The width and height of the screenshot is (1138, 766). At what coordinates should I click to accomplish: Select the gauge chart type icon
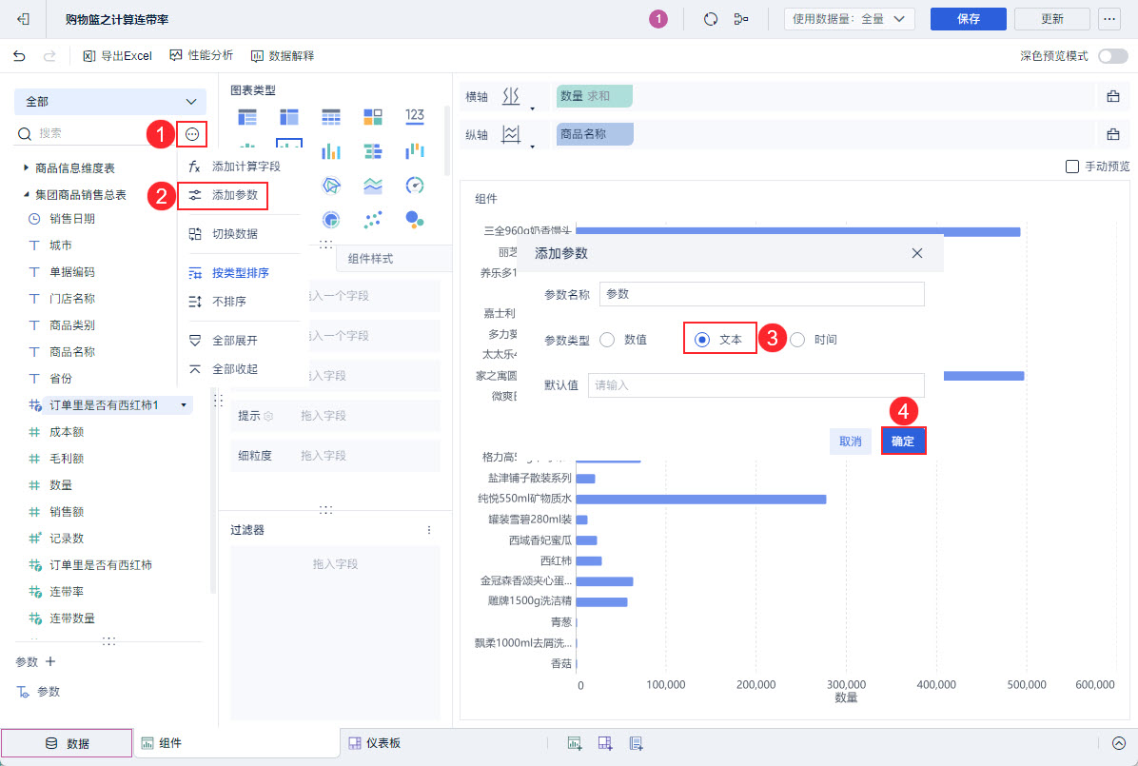[x=415, y=186]
